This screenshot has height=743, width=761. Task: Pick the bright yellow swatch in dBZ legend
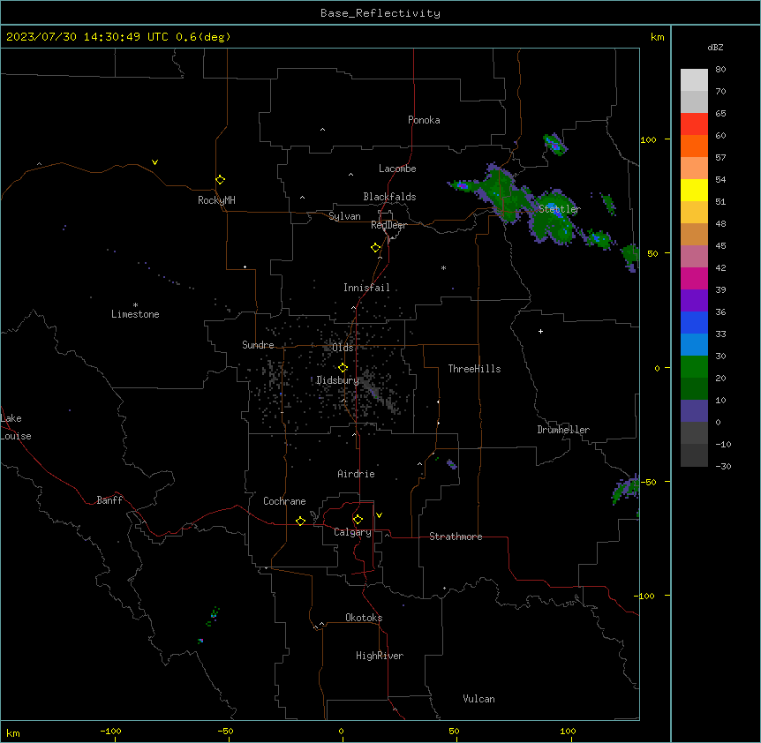(x=694, y=190)
